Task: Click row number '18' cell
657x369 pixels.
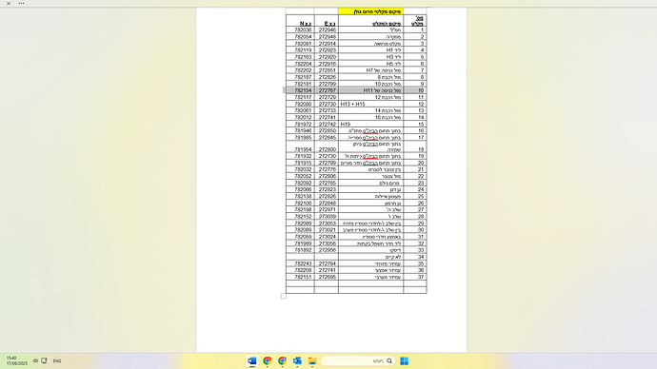Action: pyautogui.click(x=415, y=146)
